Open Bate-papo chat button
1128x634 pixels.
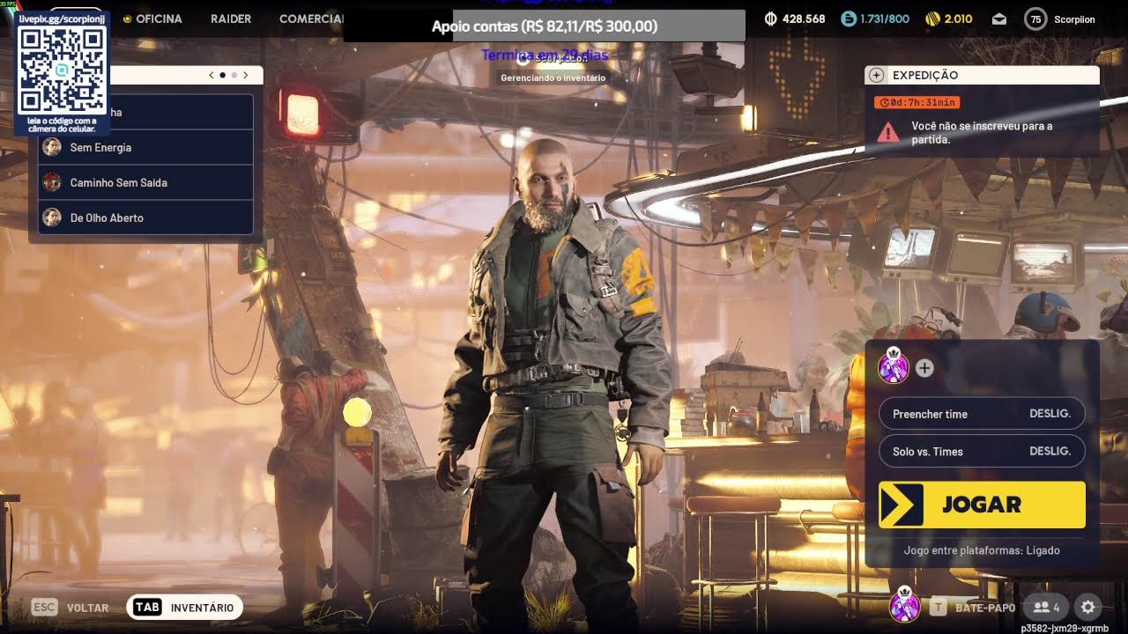click(x=973, y=607)
